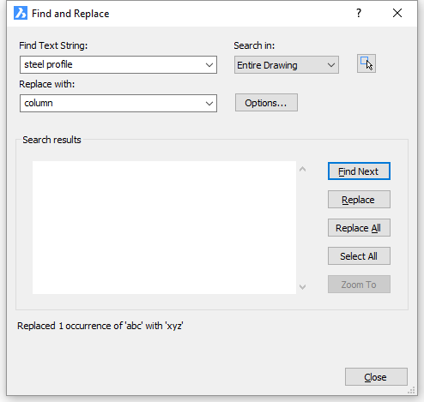Open the Search in Entire Drawing dropdown
Viewport: 424px width, 402px height.
pyautogui.click(x=287, y=65)
